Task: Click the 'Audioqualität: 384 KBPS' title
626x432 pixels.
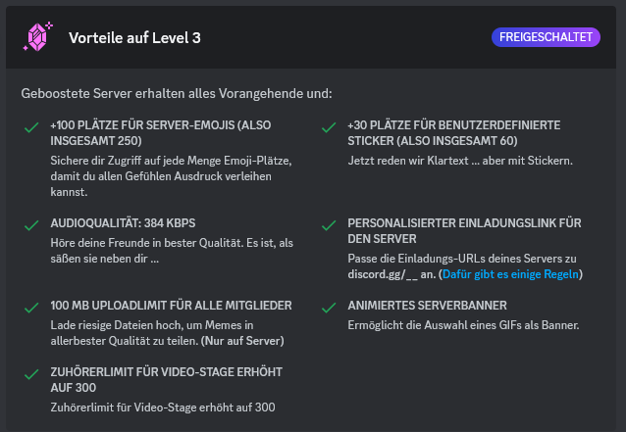Action: click(x=122, y=223)
